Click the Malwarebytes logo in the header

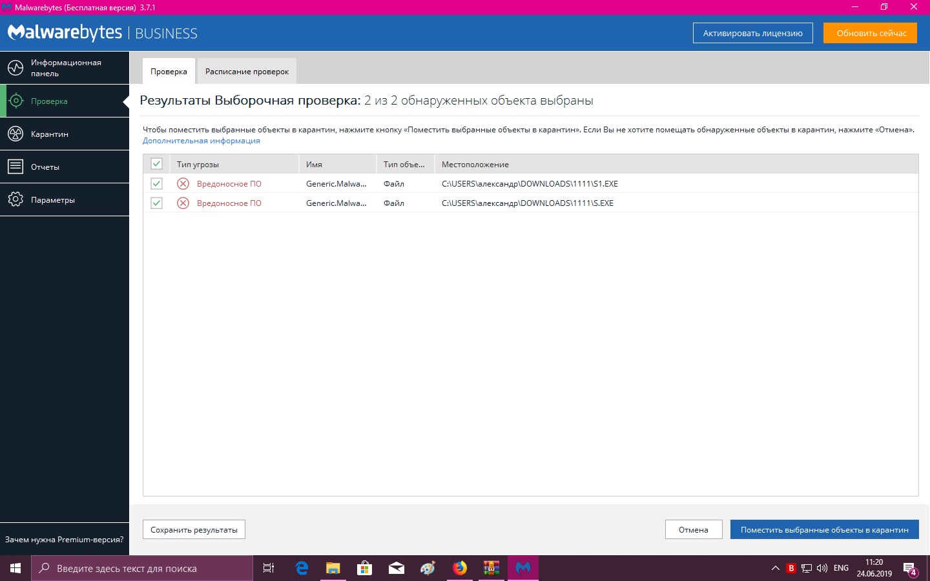(65, 32)
